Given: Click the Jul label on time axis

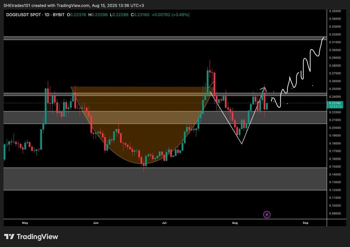Looking at the screenshot, I should [x=164, y=223].
